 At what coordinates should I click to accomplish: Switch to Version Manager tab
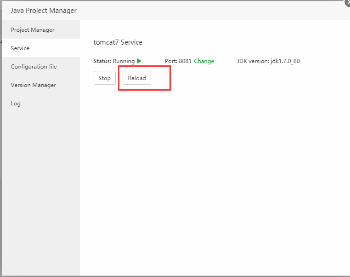click(x=41, y=85)
